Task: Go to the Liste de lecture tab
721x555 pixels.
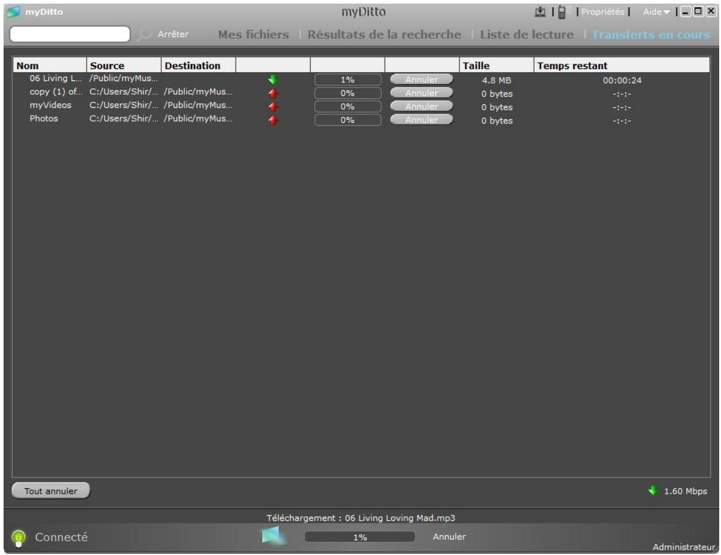Action: click(527, 35)
